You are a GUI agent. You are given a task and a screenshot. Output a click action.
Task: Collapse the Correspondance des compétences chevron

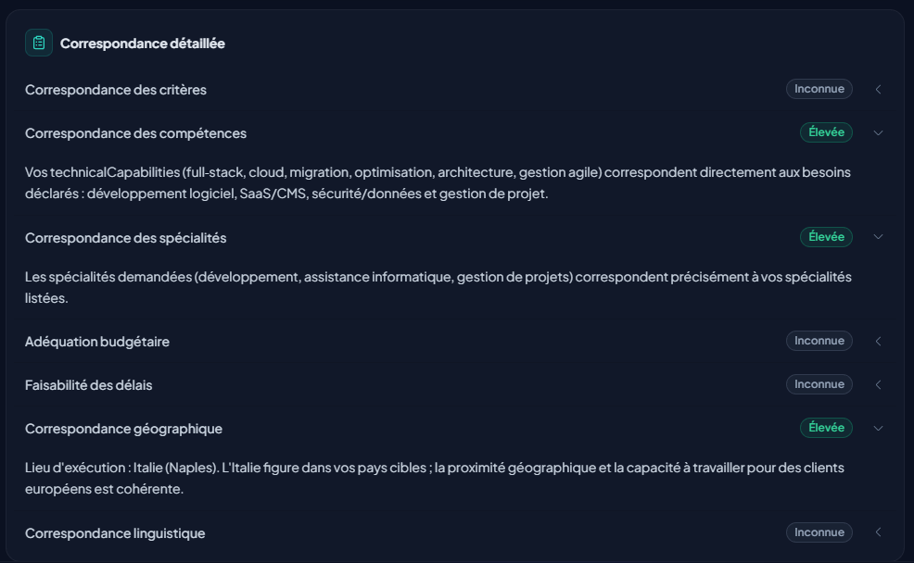878,132
